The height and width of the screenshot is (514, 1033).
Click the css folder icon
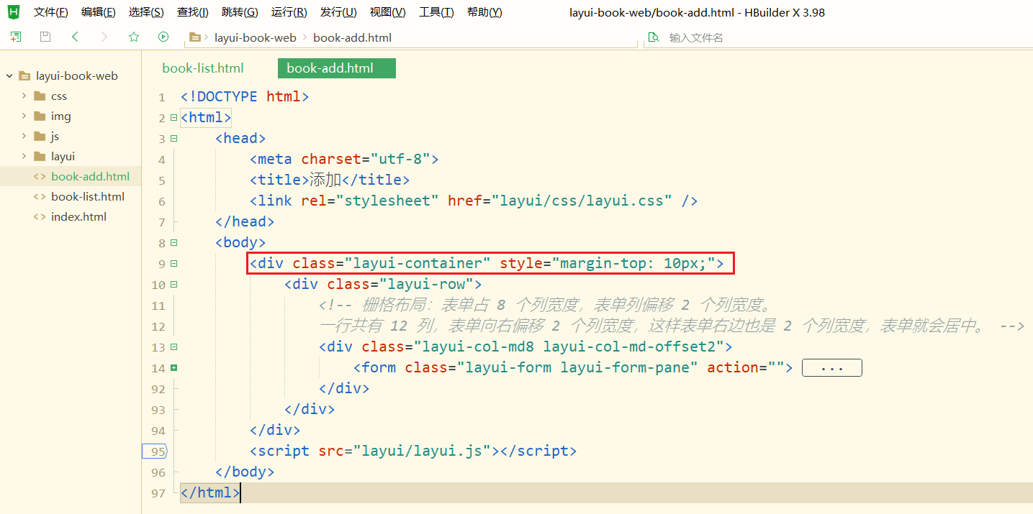coord(40,96)
